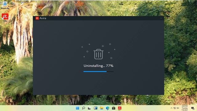The width and height of the screenshot is (197, 111).
Task: Open Microsoft Store from the taskbar
Action: (x=114, y=108)
